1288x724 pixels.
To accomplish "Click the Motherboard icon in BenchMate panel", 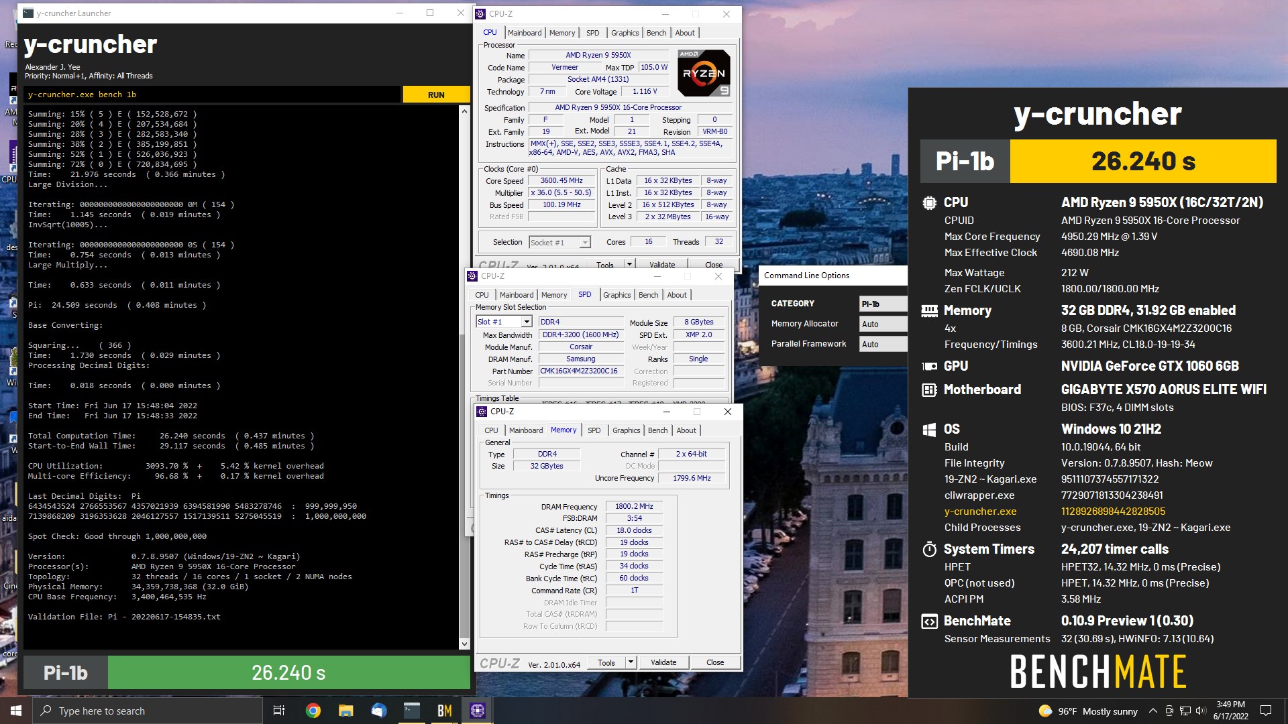I will point(929,389).
